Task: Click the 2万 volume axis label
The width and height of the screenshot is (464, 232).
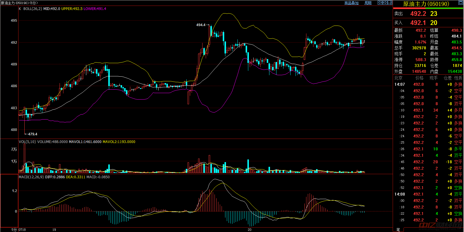Action: pos(14,149)
